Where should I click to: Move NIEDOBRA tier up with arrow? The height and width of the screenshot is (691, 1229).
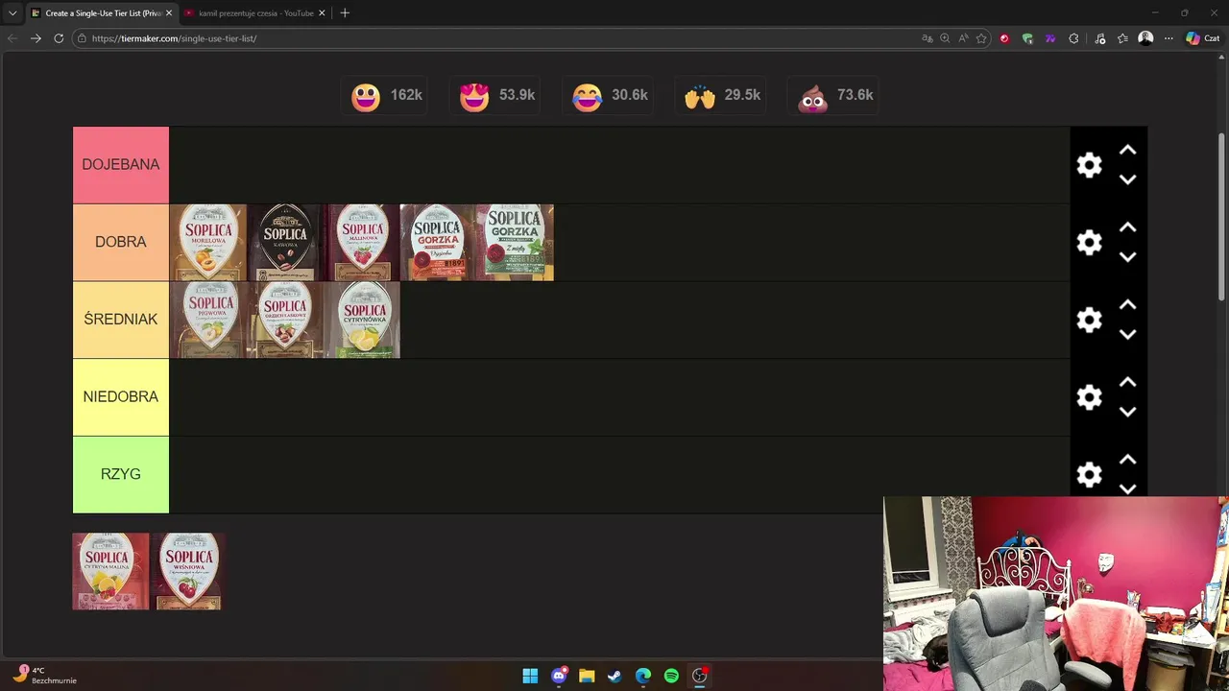coord(1128,382)
